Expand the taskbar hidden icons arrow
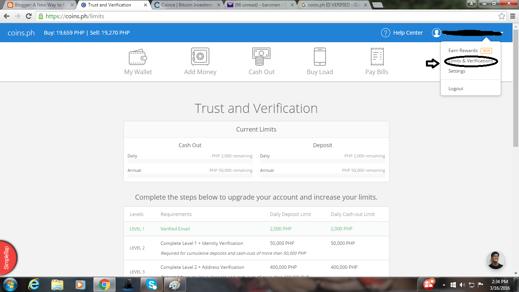The image size is (519, 292). click(x=444, y=284)
